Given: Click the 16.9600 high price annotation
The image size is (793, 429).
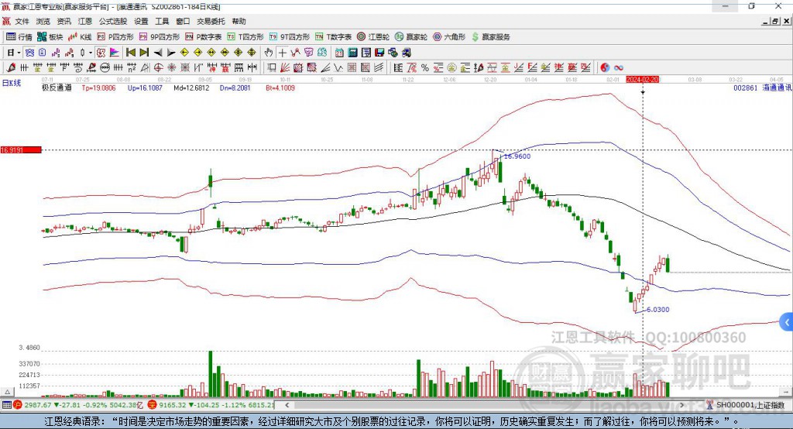Looking at the screenshot, I should 517,156.
